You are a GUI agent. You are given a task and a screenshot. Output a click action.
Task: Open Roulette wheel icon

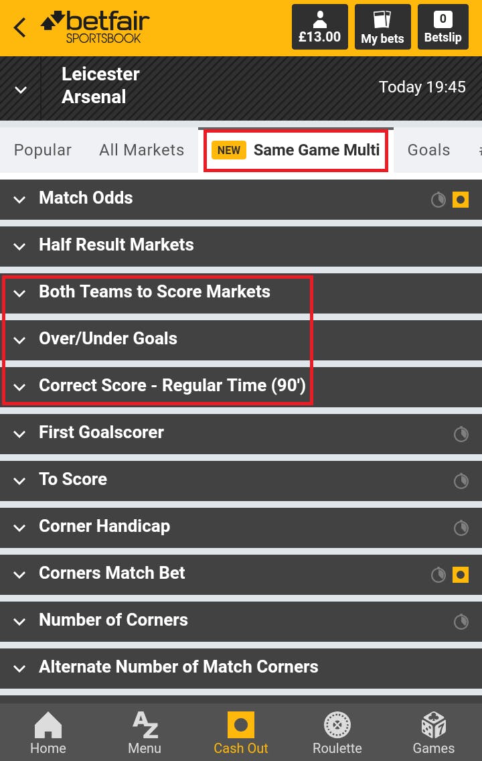pos(337,732)
